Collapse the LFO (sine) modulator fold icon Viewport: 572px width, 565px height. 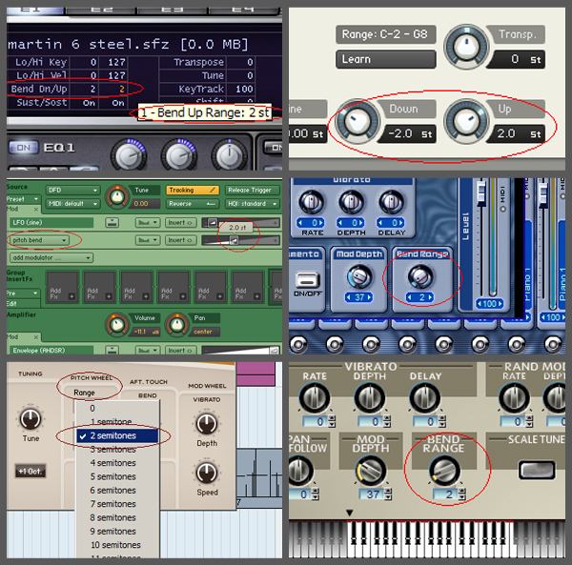pyautogui.click(x=112, y=222)
